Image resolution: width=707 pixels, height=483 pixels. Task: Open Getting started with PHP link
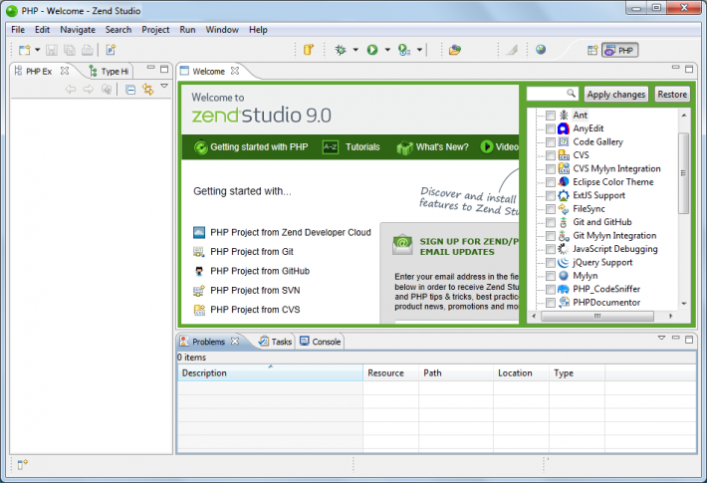point(251,147)
